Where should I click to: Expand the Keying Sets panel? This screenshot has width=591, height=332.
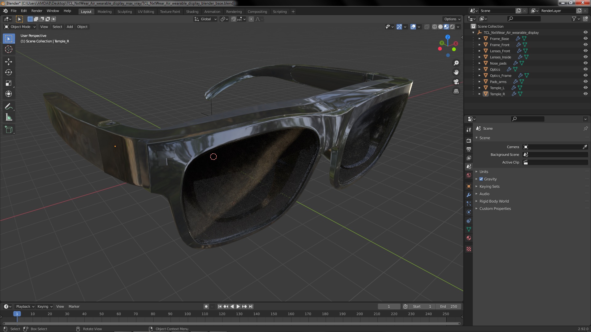coord(489,186)
